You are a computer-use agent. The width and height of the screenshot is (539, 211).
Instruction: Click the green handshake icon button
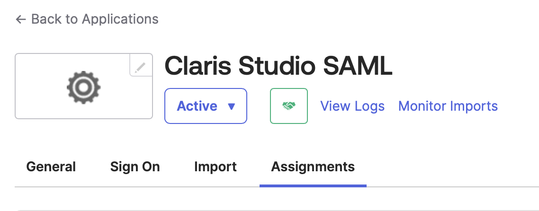288,106
